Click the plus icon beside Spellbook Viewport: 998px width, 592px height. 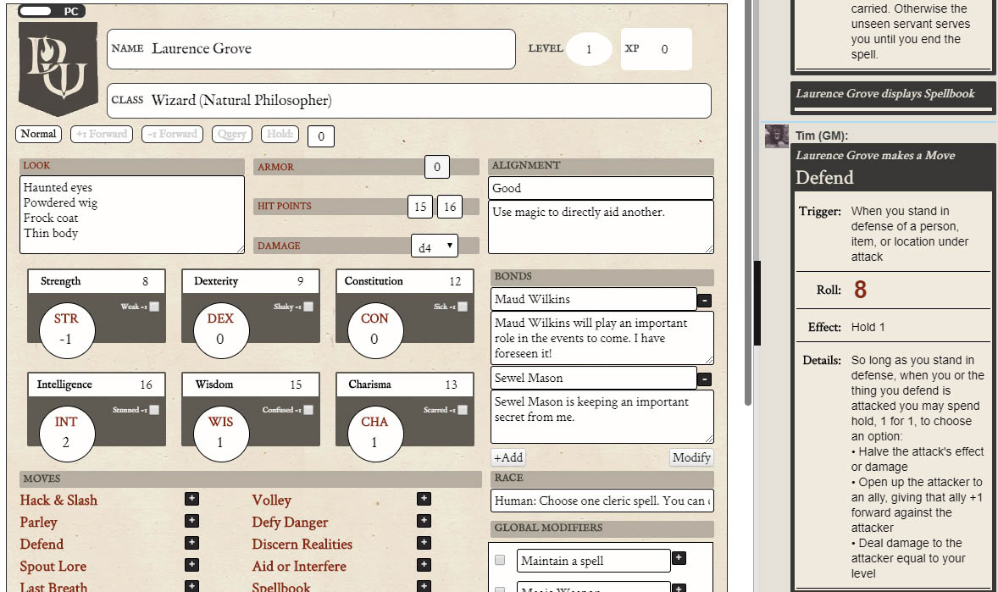click(x=424, y=587)
